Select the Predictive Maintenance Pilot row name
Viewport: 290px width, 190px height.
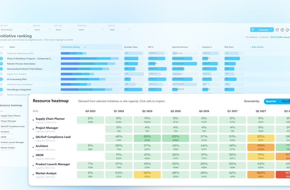point(20,53)
